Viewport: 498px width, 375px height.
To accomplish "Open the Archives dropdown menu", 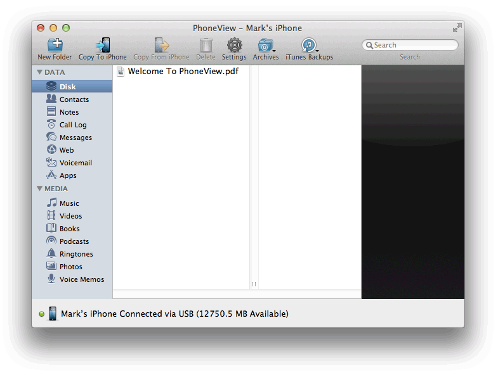I will click(x=266, y=46).
